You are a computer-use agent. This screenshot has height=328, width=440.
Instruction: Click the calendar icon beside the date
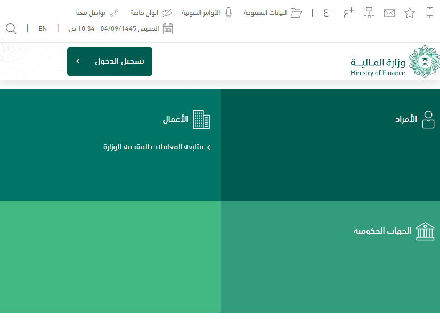click(168, 29)
